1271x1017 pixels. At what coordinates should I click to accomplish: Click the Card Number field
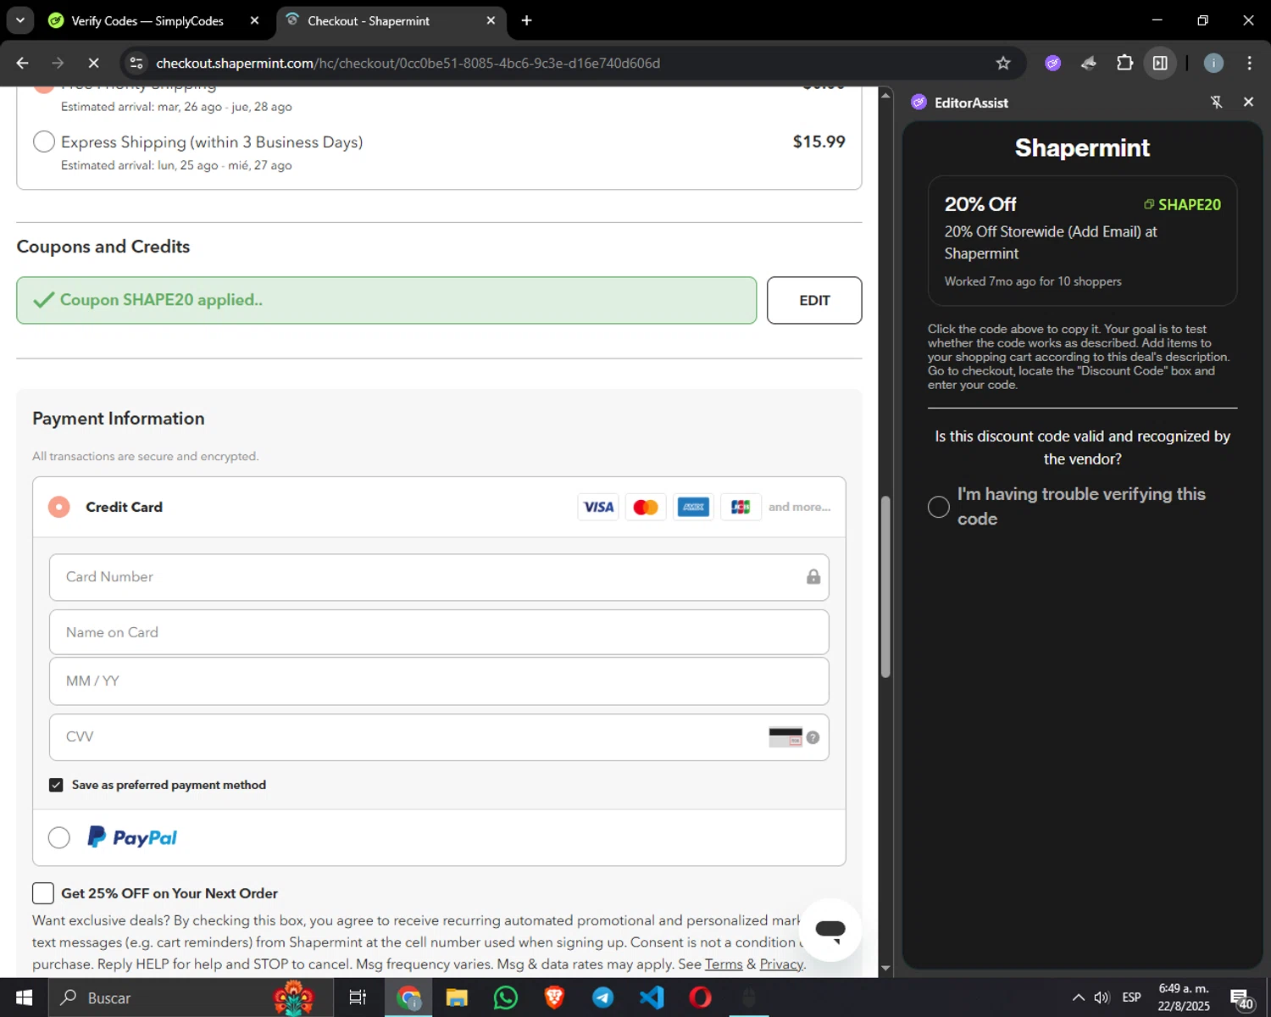(439, 577)
